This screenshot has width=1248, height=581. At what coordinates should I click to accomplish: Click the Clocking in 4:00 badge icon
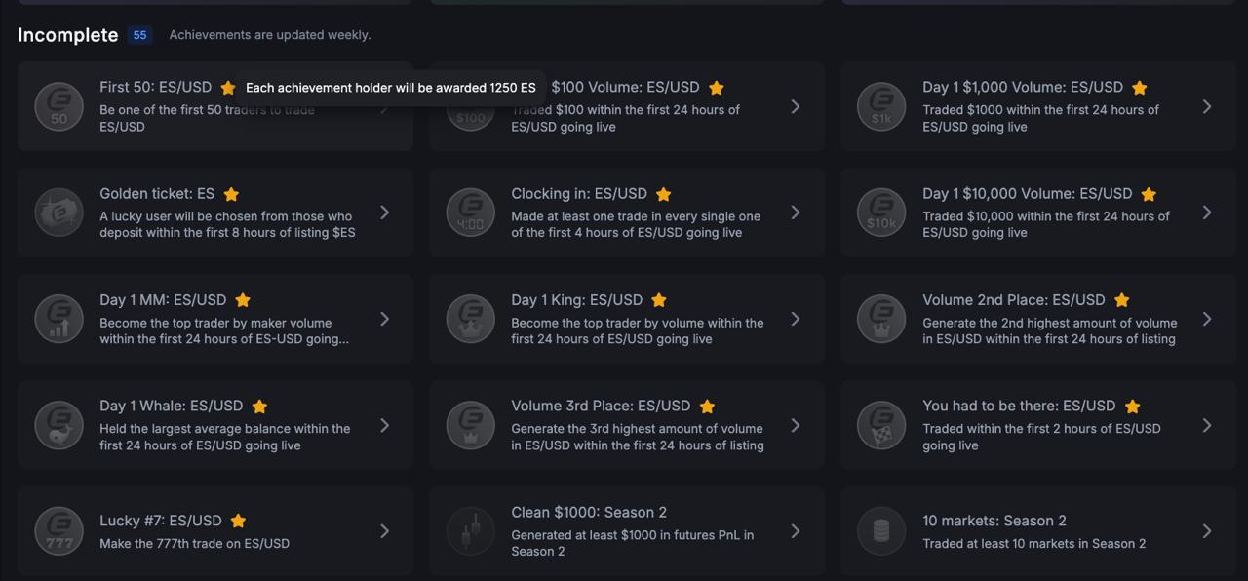[x=471, y=213]
